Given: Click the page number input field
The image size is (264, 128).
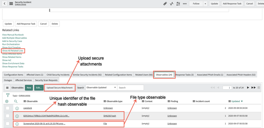Looking at the screenshot, I should (x=227, y=88).
